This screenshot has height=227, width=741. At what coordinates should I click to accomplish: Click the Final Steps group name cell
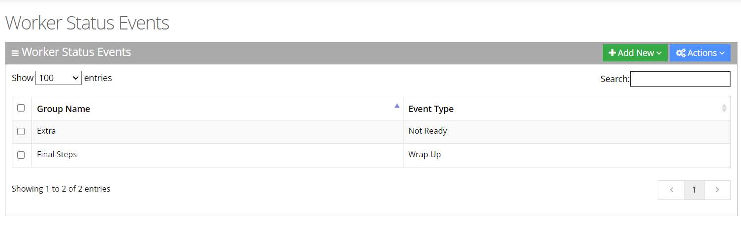[x=57, y=155]
